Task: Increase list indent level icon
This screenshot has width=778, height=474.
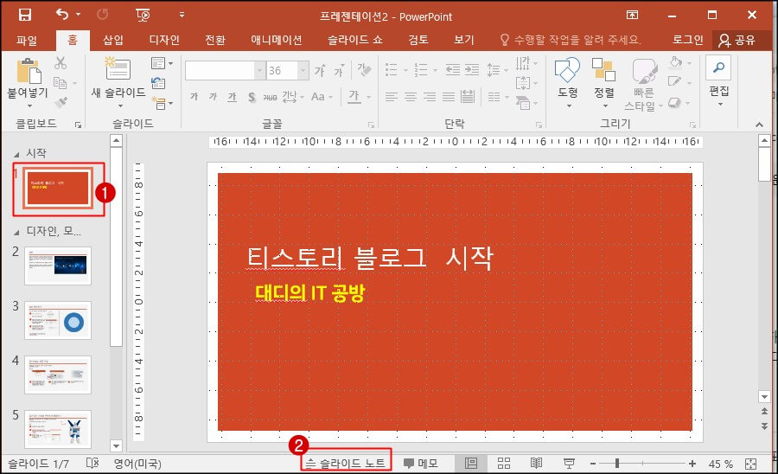Action: pos(472,70)
